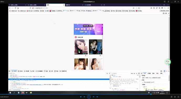The image size is (181, 99).
Task: Close the responsive design mode view
Action: click(169, 13)
